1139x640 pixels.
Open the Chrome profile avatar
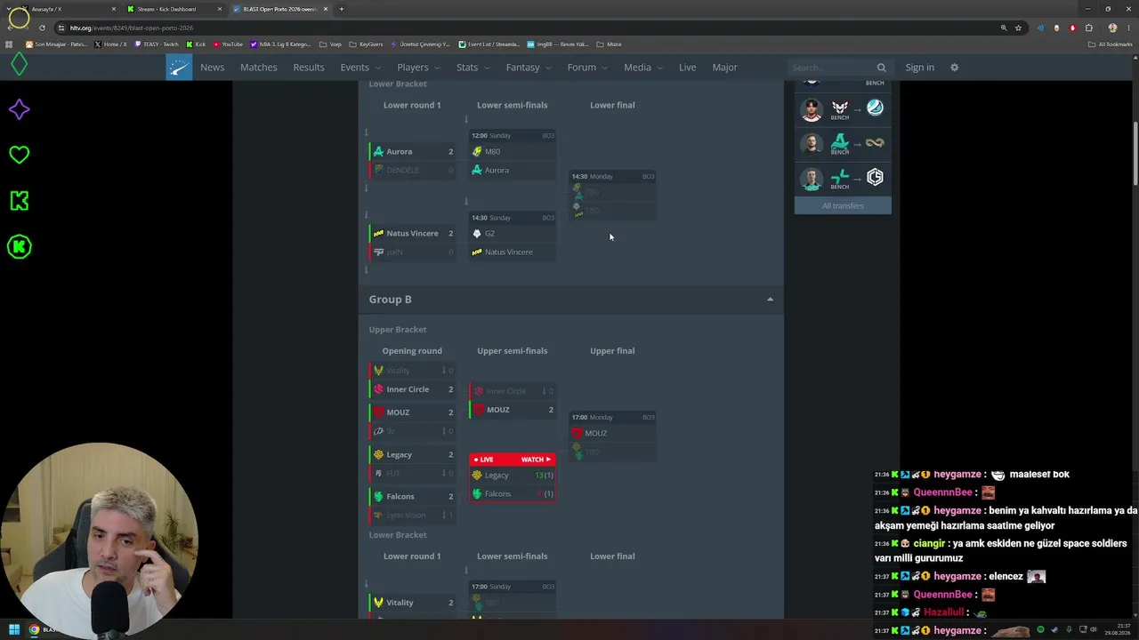coord(1111,28)
